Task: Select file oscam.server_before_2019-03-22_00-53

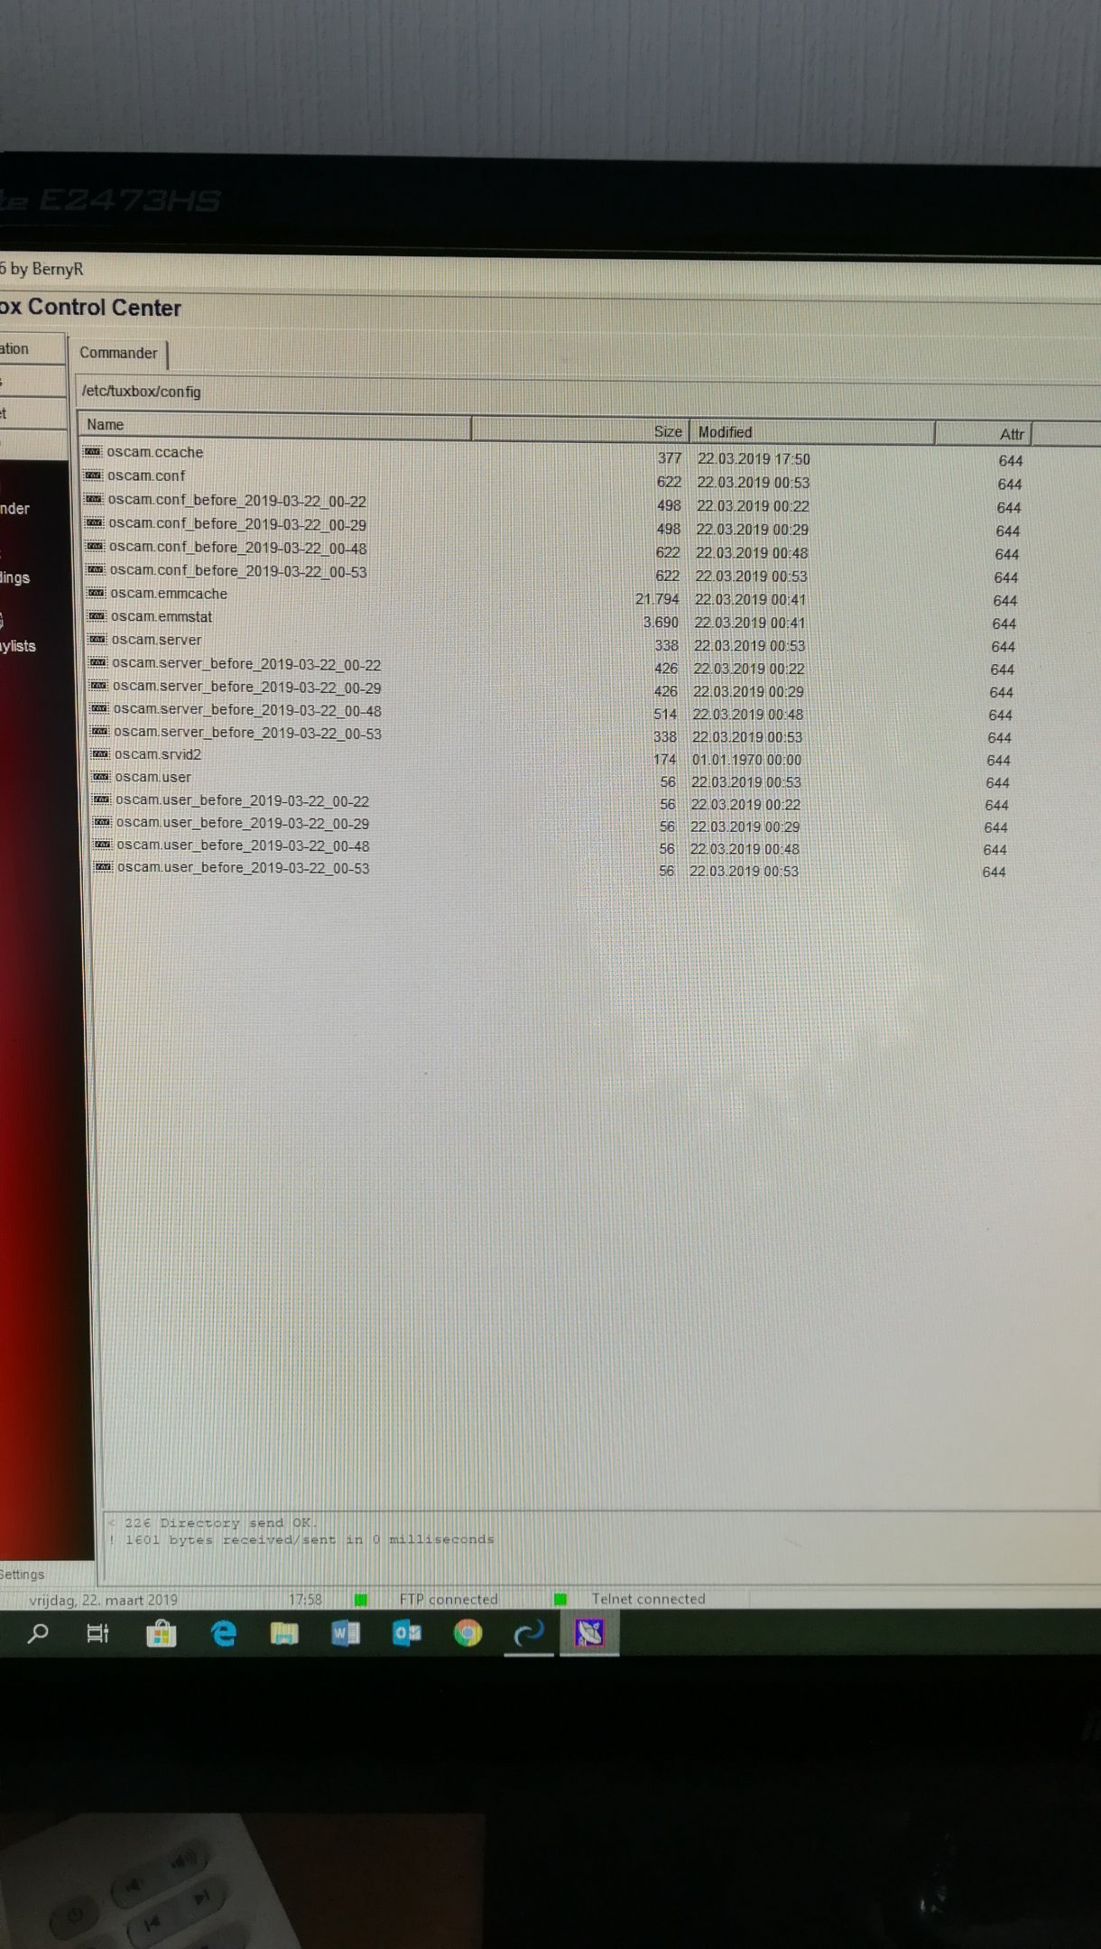Action: pyautogui.click(x=247, y=734)
